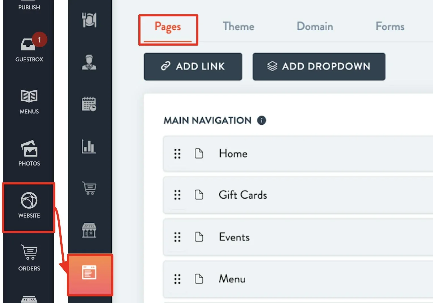Click the Add Link button

[193, 67]
